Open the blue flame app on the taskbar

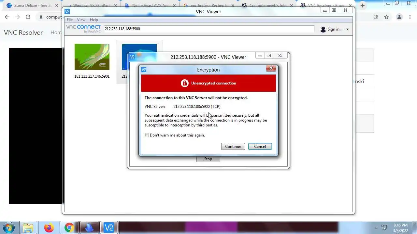(89, 227)
